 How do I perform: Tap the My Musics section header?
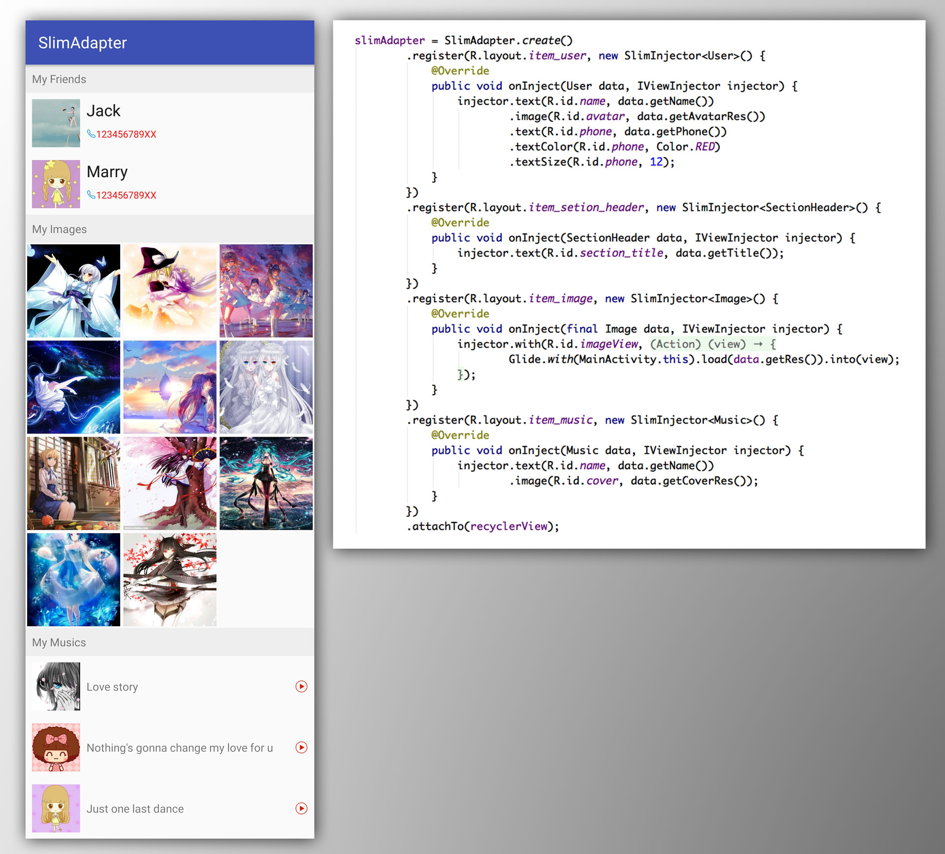pos(59,642)
